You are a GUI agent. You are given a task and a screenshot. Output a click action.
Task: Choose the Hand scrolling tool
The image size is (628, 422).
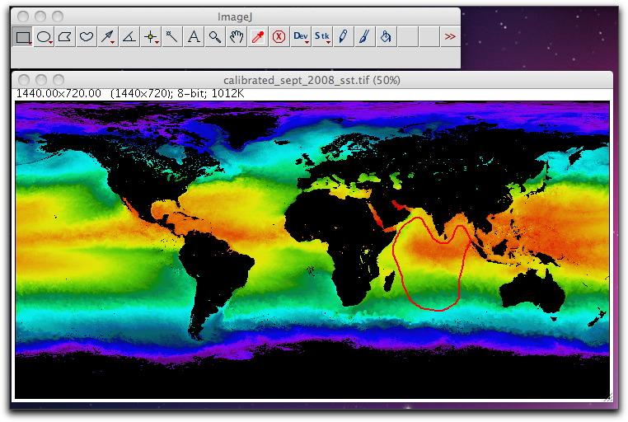[x=237, y=37]
